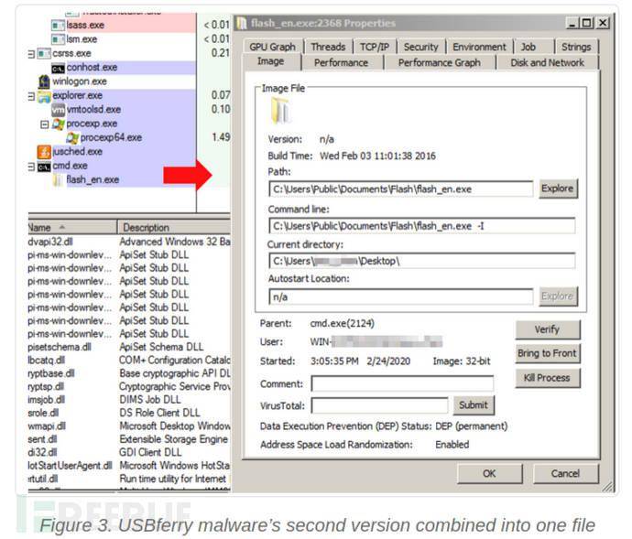Image resolution: width=632 pixels, height=539 pixels.
Task: Click the folder icon under Image File
Action: pos(280,111)
